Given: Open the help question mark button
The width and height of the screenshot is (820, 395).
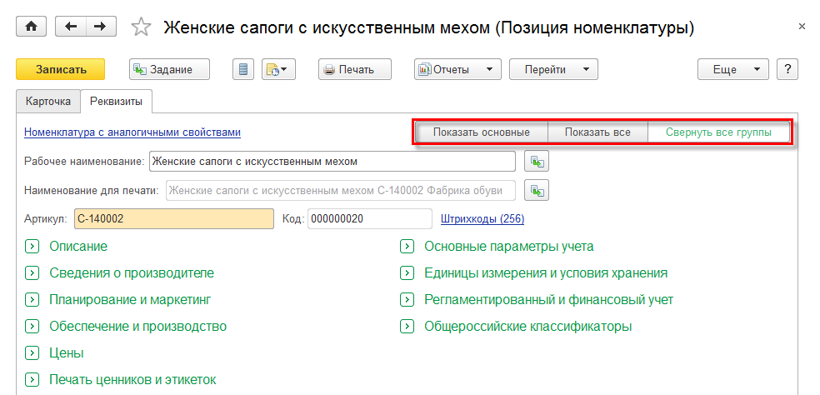Looking at the screenshot, I should (787, 69).
